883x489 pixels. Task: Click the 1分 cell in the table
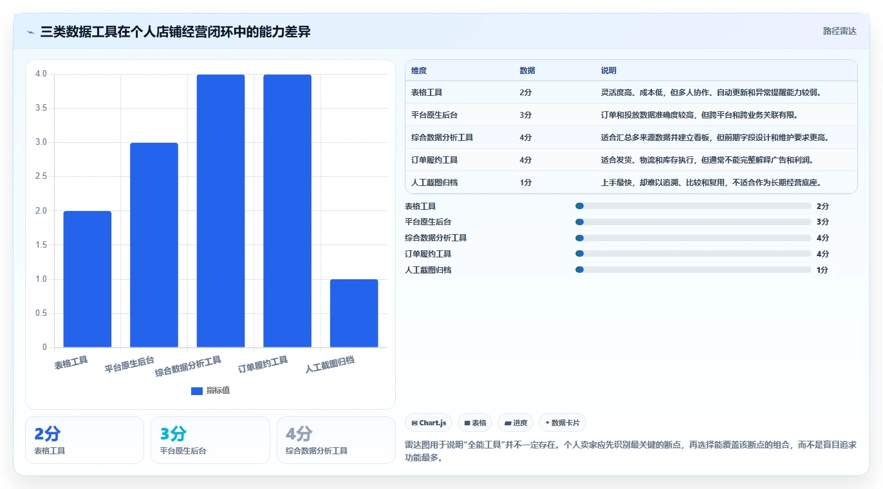pyautogui.click(x=526, y=183)
